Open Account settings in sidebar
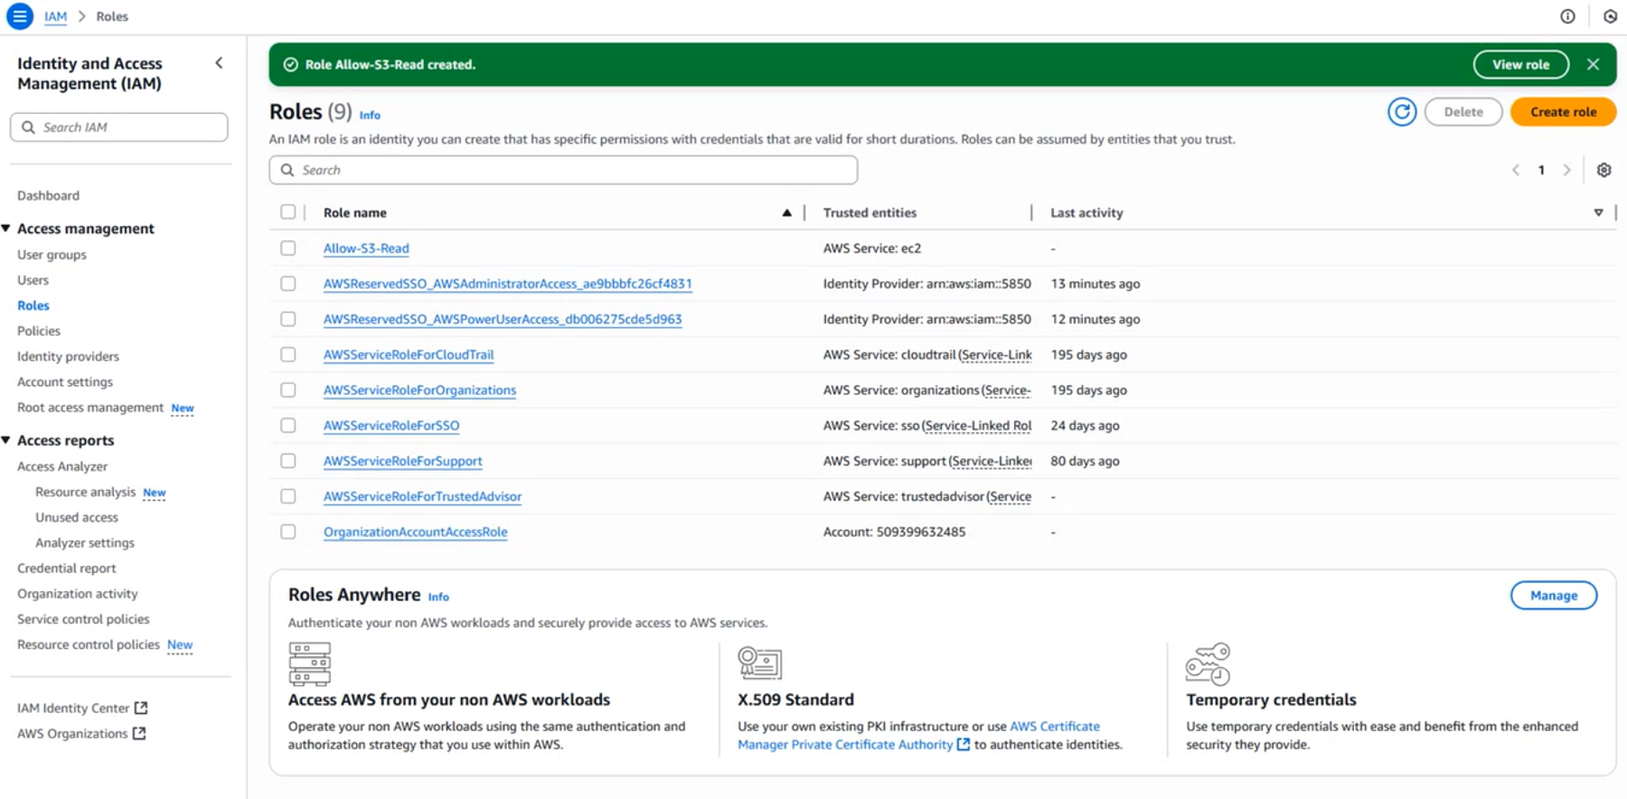Screen dimensions: 1627x799 pos(65,381)
